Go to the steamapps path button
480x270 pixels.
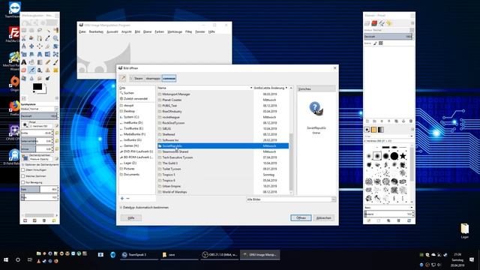[153, 78]
